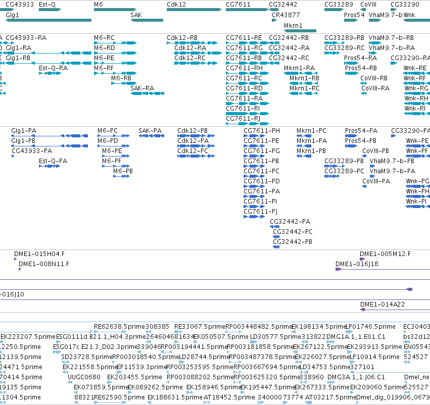Select protein Pros54-PA
The image size is (430, 405).
(351, 136)
